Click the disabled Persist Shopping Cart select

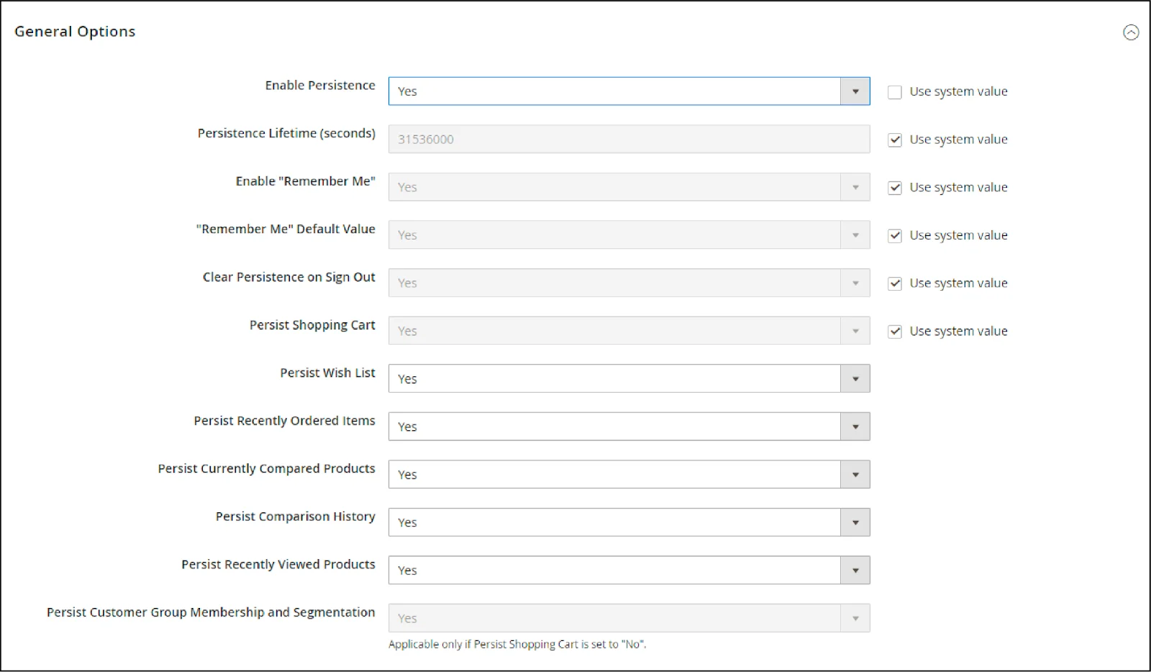pyautogui.click(x=629, y=331)
